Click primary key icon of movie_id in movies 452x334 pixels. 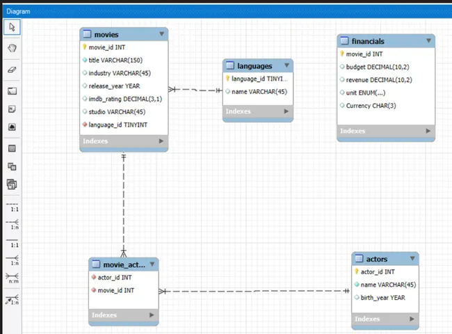click(84, 47)
